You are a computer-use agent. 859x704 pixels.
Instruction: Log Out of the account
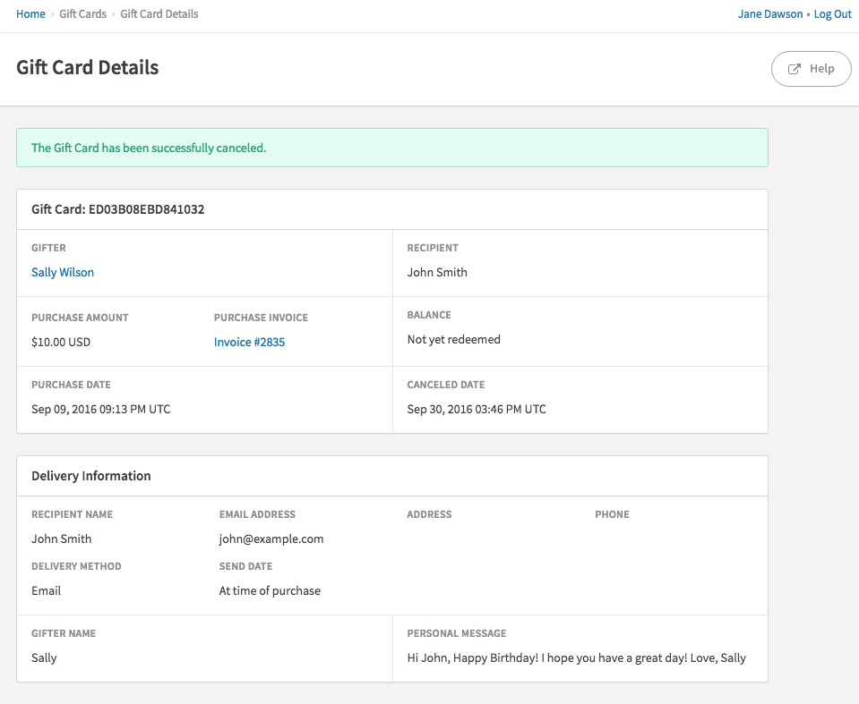pyautogui.click(x=832, y=14)
